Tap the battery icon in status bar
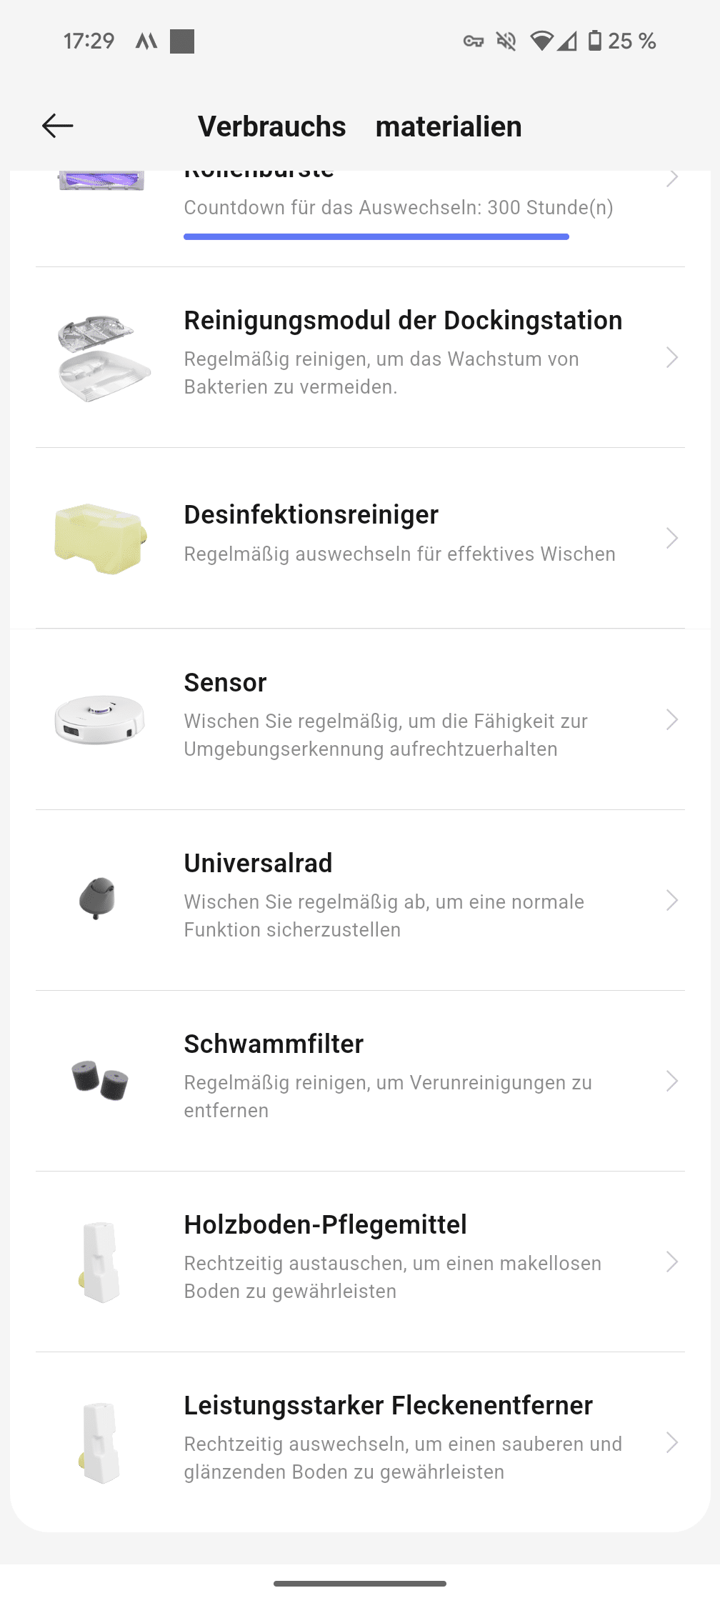 (594, 41)
